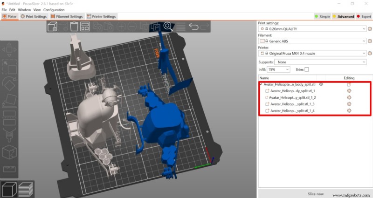Switch to the Print Settings tab
Image resolution: width=373 pixels, height=198 pixels.
coord(34,16)
